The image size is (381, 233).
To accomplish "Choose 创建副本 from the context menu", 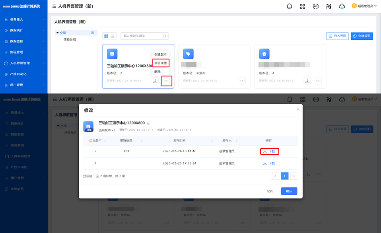I will pos(161,54).
